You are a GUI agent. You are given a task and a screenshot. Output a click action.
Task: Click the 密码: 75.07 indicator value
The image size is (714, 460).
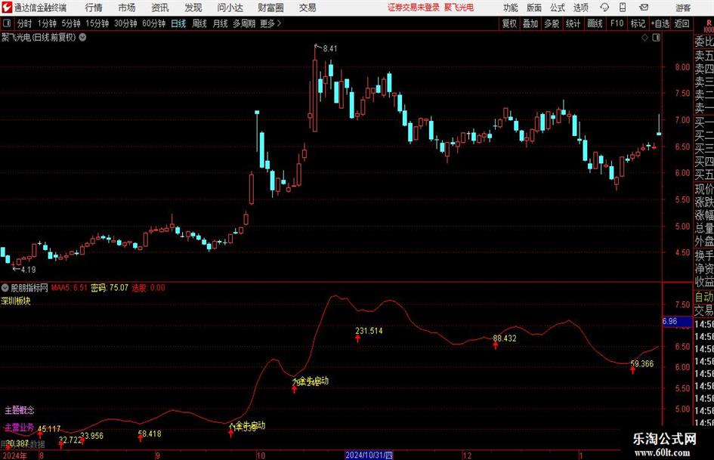110,288
